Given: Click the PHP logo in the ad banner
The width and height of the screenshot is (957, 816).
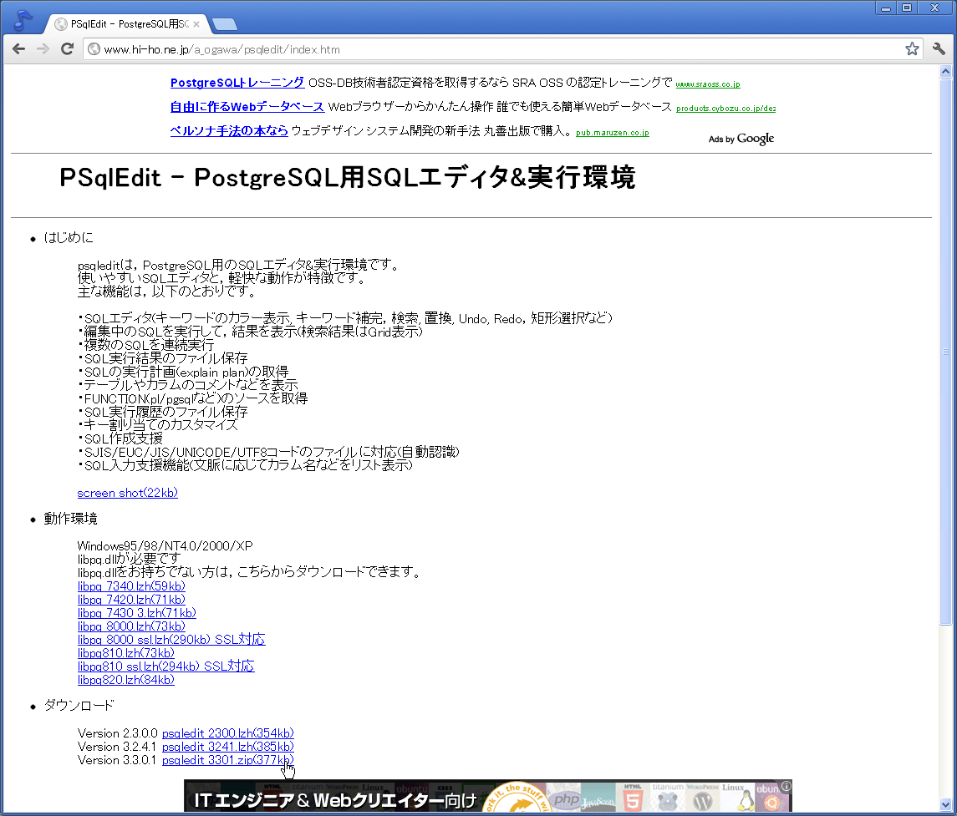Looking at the screenshot, I should (x=564, y=798).
